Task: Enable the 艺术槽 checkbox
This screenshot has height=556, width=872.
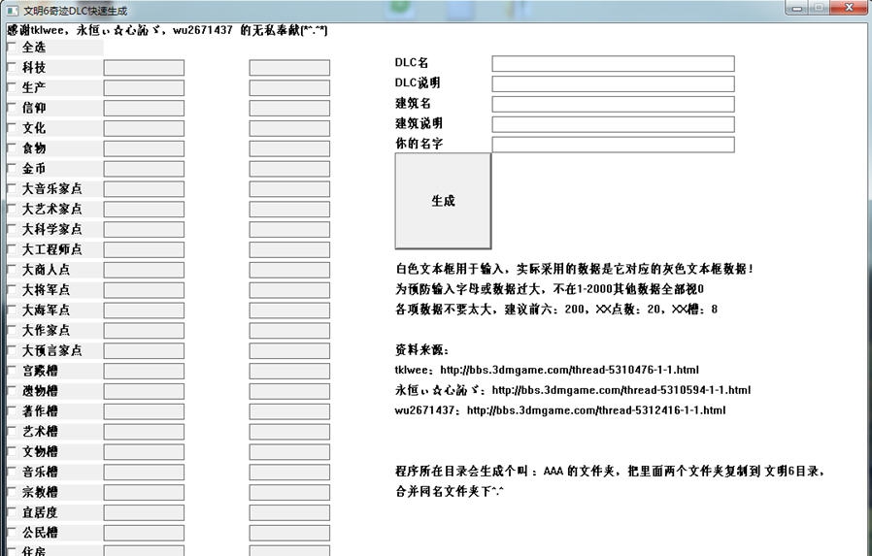Action: tap(12, 431)
